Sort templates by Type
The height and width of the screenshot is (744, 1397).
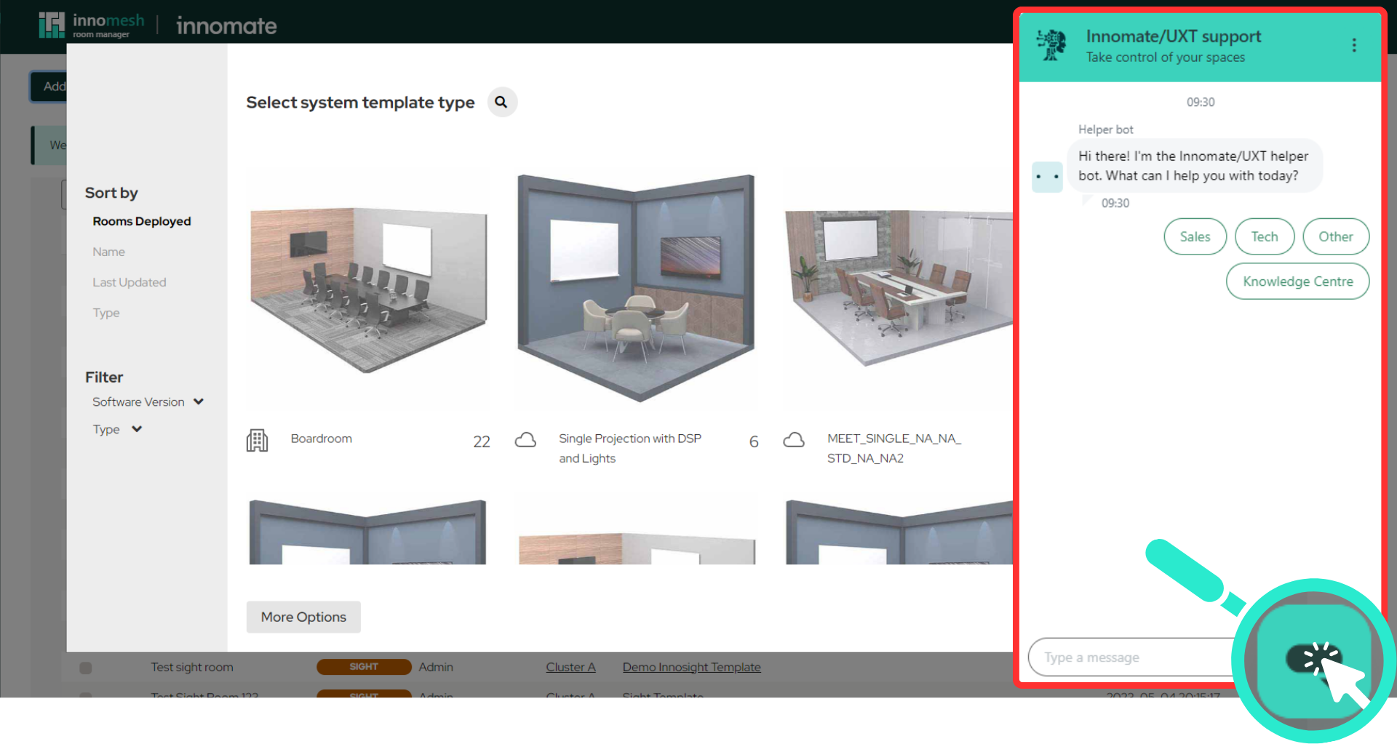[x=106, y=313]
